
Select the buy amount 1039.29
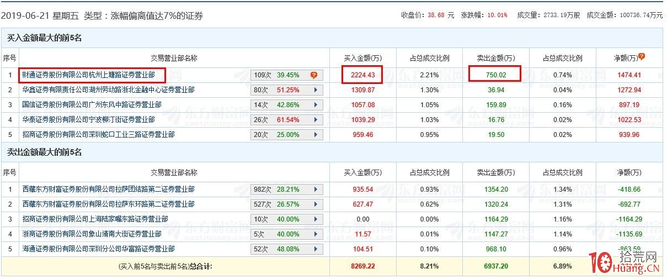[x=362, y=120]
